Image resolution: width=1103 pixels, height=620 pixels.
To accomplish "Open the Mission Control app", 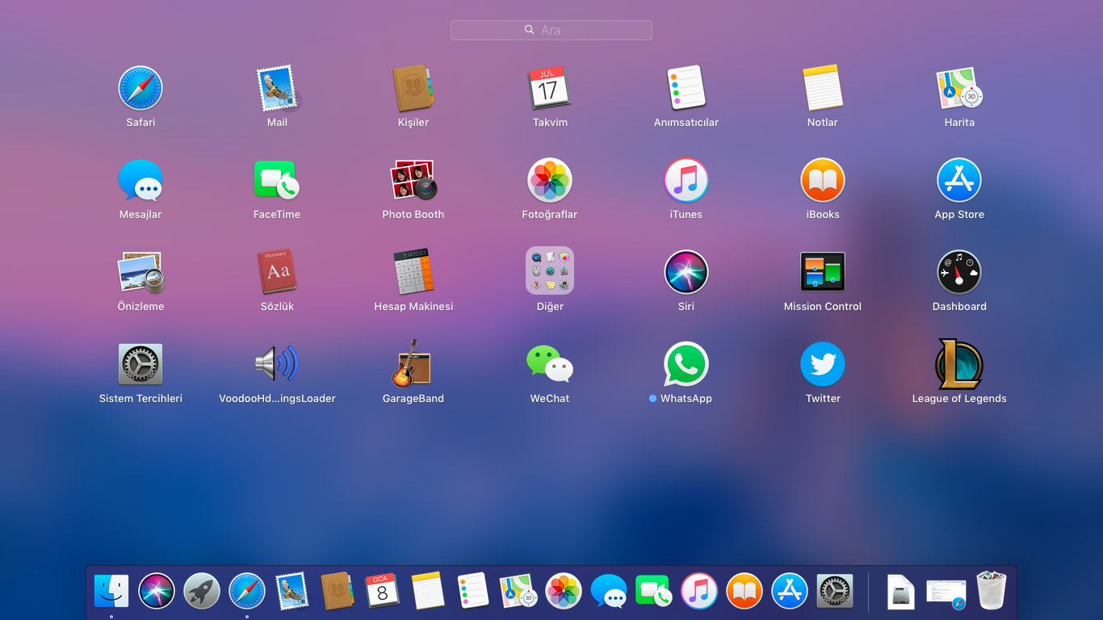I will (x=823, y=273).
